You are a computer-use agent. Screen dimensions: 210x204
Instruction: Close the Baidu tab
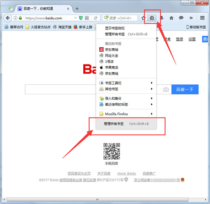click(x=68, y=9)
